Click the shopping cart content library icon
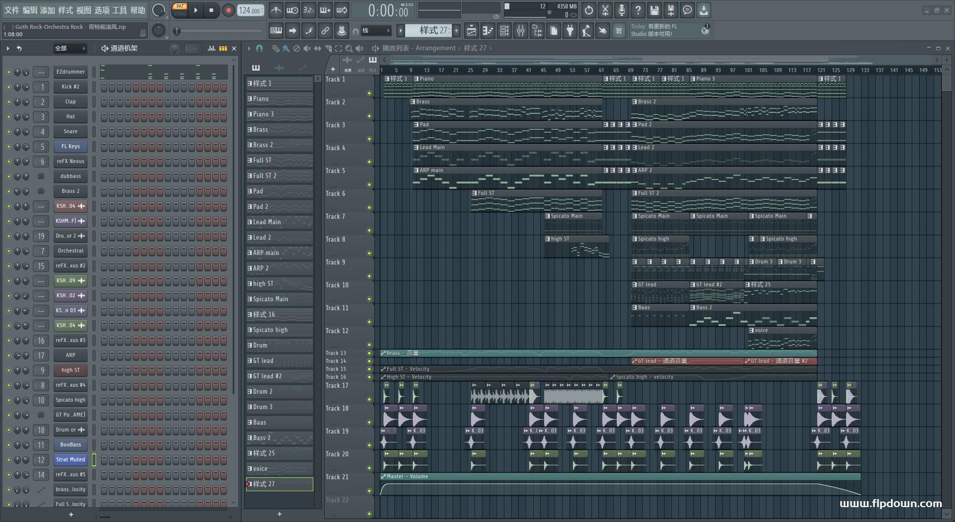955x522 pixels. [x=619, y=31]
